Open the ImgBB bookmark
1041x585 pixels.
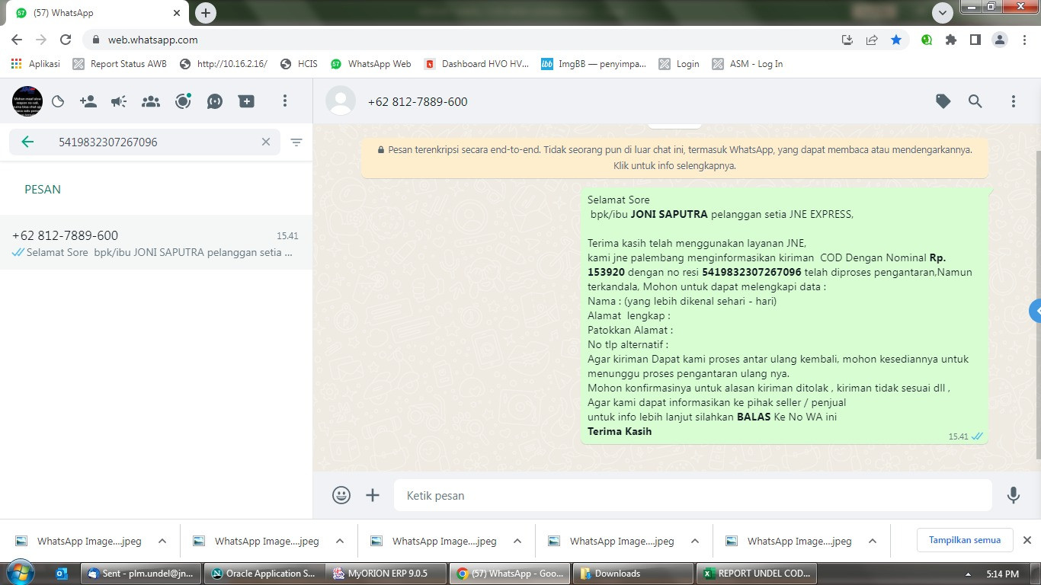pos(594,64)
